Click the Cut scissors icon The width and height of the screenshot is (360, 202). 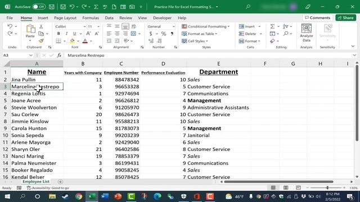(x=41, y=26)
